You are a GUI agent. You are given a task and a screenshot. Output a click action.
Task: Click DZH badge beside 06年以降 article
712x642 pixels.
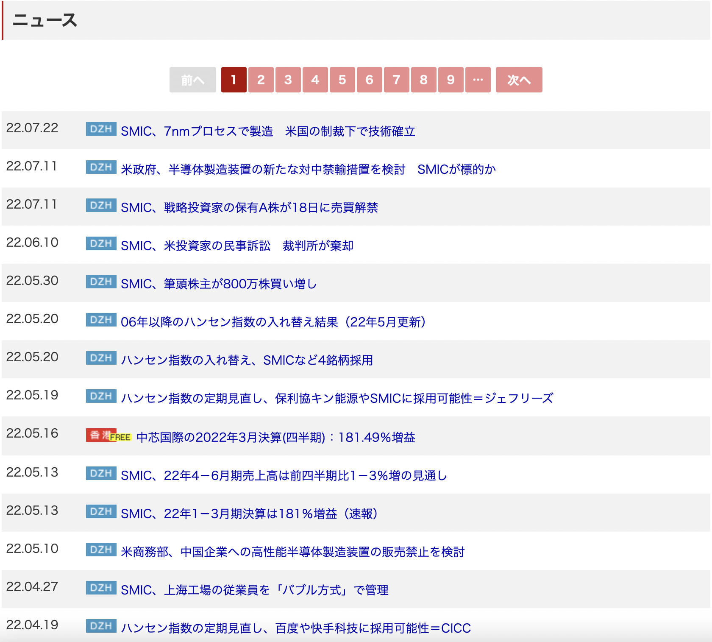[x=101, y=320]
